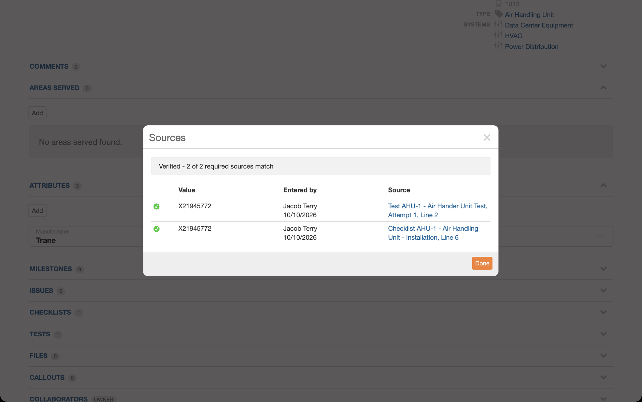Click the COMMENTS section header
642x402 pixels.
point(49,66)
